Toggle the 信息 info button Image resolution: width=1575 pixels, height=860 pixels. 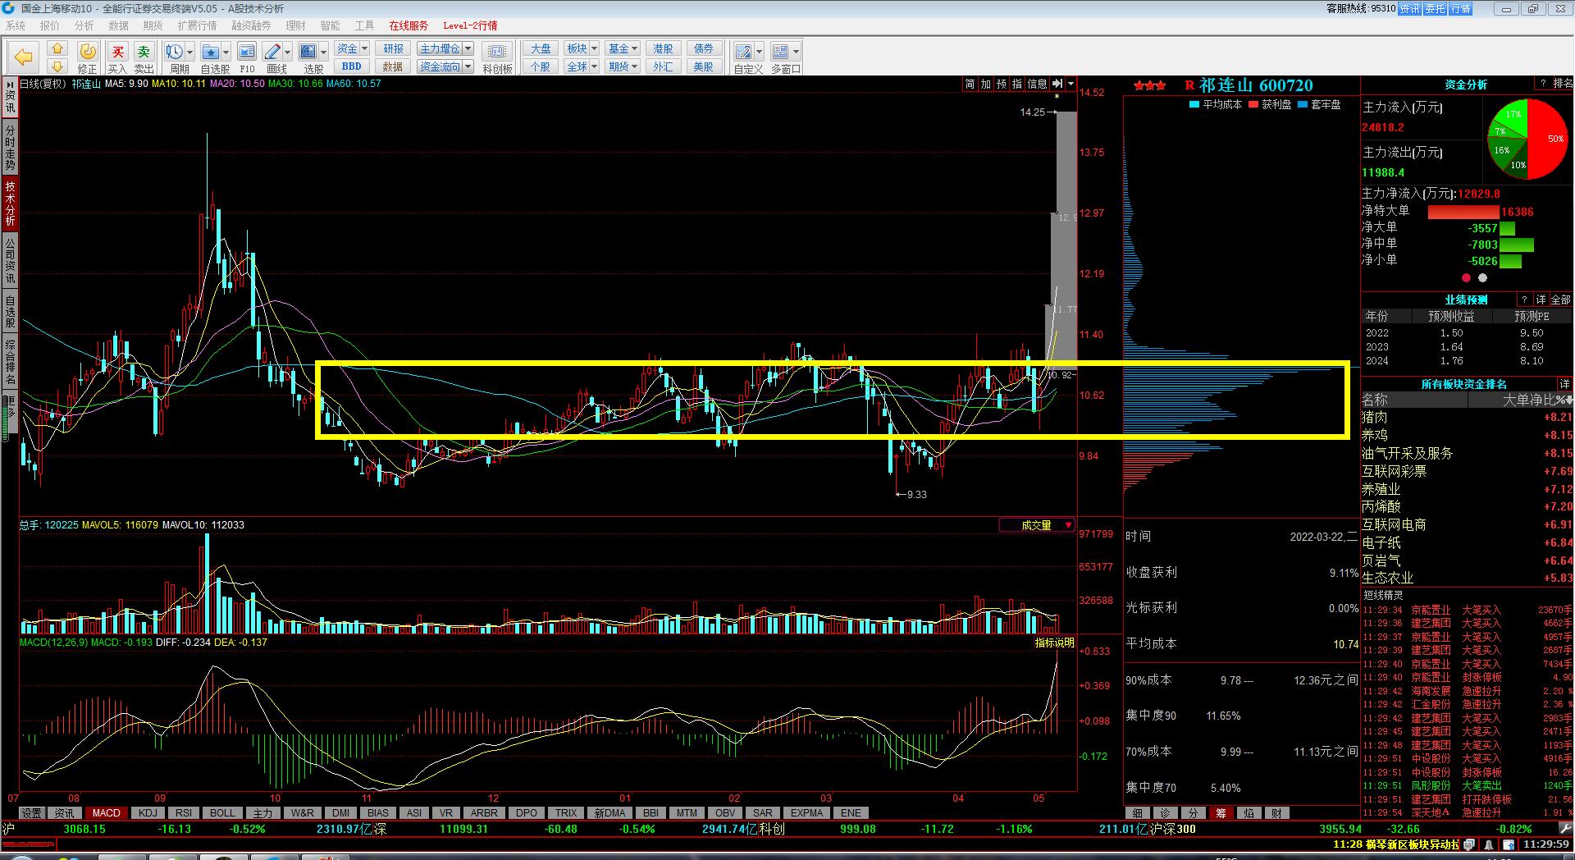click(1038, 84)
